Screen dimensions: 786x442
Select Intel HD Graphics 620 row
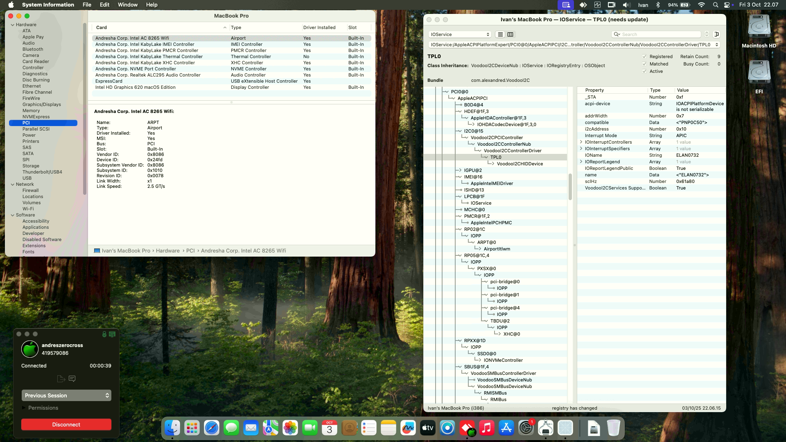tap(231, 88)
